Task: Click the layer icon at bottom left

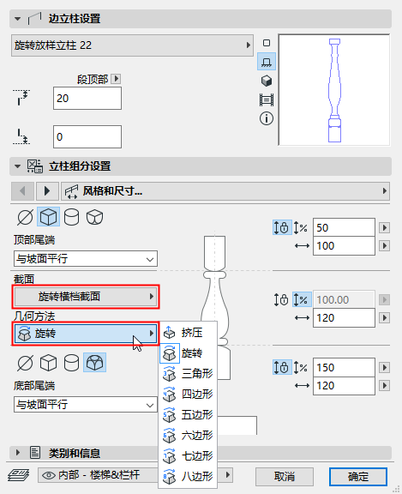Action: pos(19,475)
